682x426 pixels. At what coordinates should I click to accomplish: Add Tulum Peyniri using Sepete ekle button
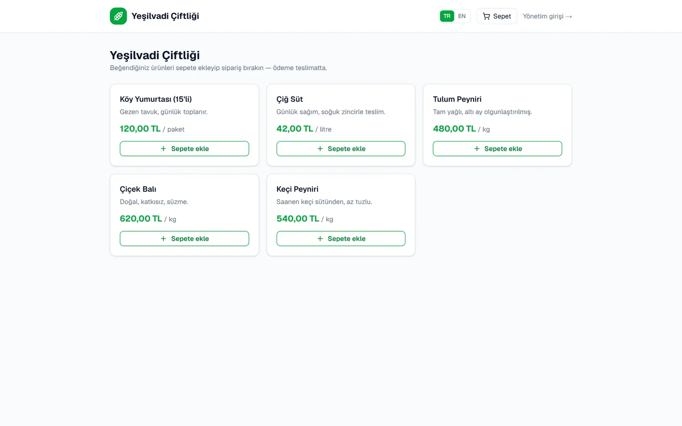(498, 149)
